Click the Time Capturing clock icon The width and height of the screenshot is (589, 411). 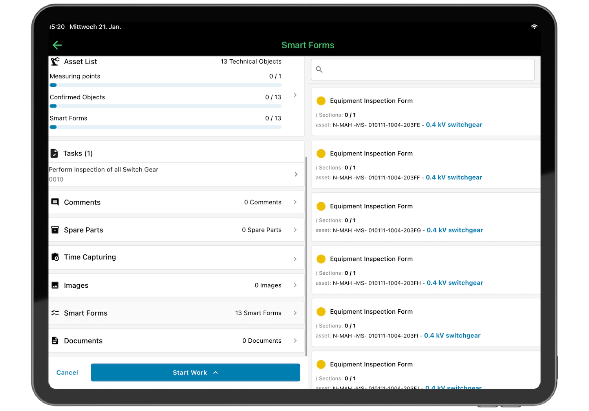click(55, 257)
